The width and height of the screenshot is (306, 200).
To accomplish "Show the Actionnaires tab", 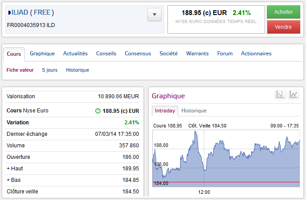I will [256, 54].
